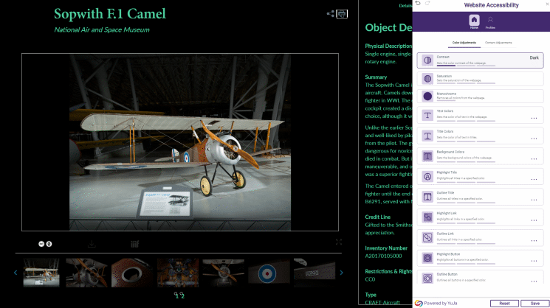
Task: Close the Website Accessibility panel
Action: (x=547, y=4)
